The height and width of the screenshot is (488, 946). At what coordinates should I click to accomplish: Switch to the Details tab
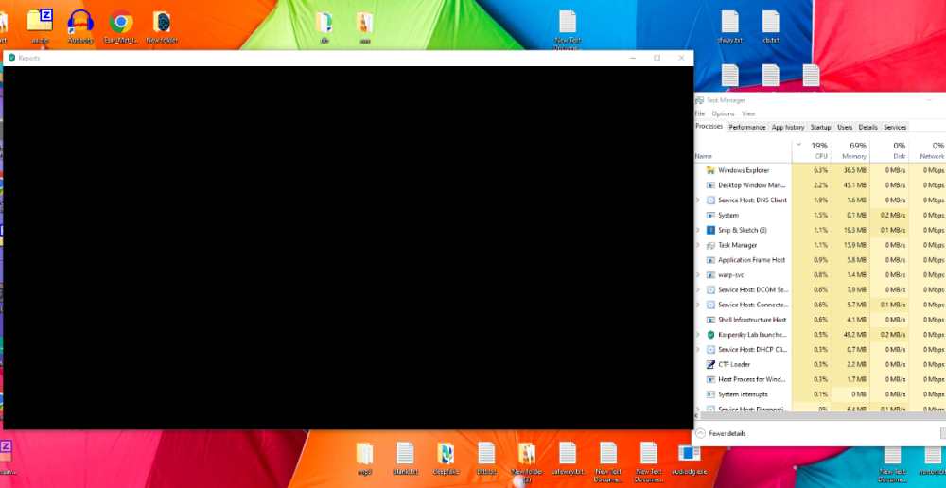pos(867,128)
